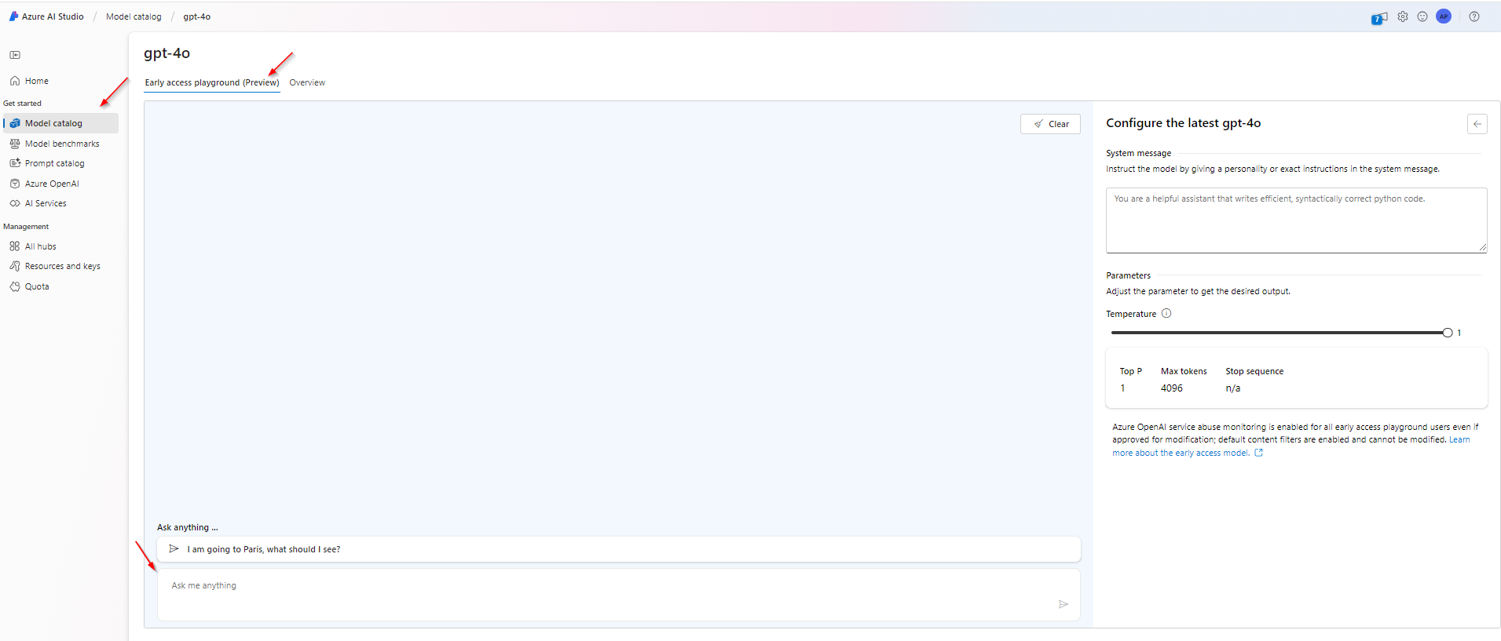
Task: Open the help question mark icon
Action: [x=1474, y=16]
